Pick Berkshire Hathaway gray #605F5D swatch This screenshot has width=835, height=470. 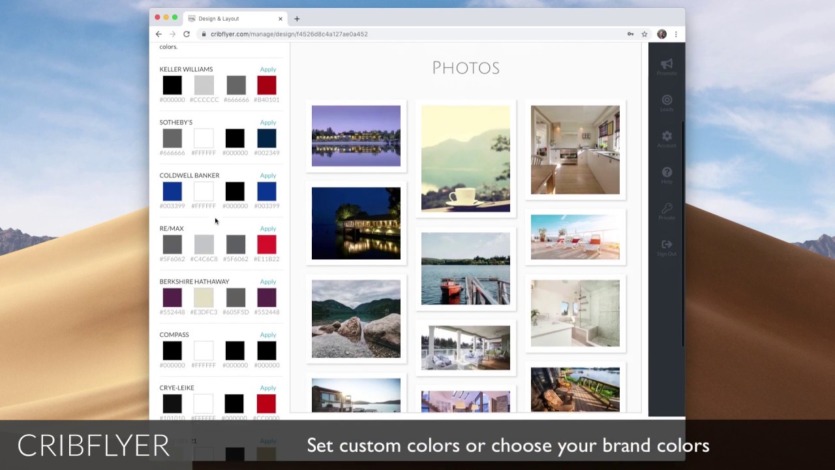point(235,298)
